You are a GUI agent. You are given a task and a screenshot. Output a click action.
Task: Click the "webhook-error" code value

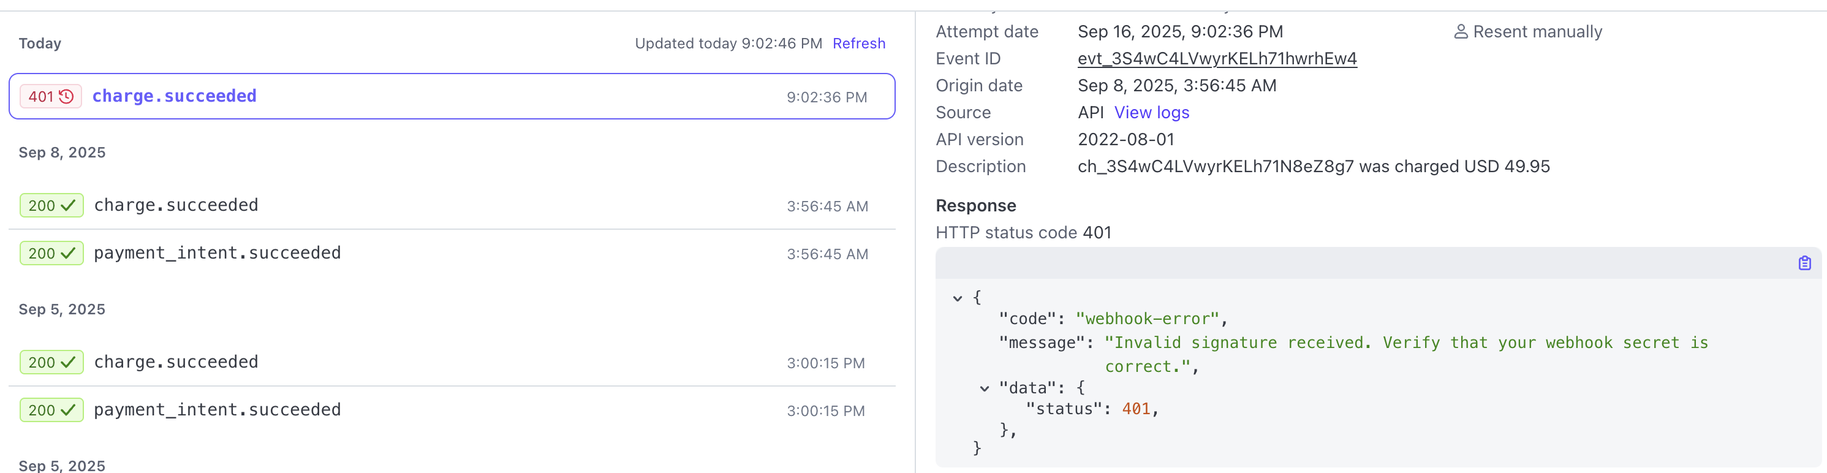(1147, 319)
